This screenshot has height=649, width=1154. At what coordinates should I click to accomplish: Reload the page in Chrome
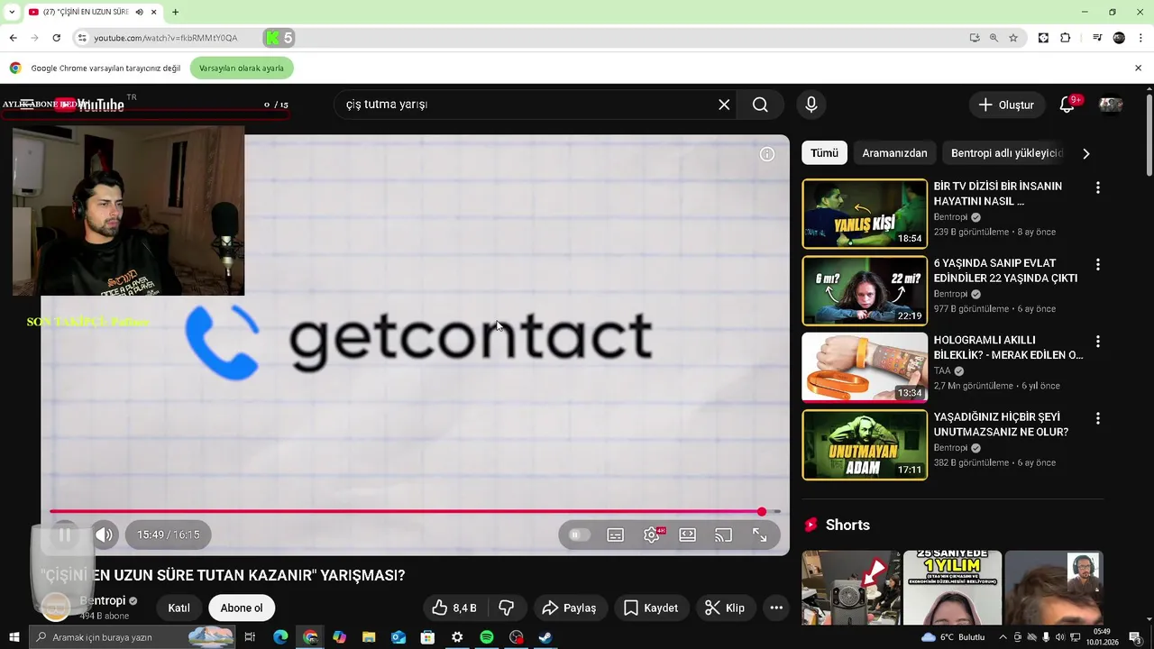pos(56,38)
